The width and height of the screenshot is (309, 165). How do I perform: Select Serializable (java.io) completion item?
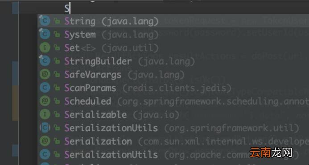coord(173,115)
